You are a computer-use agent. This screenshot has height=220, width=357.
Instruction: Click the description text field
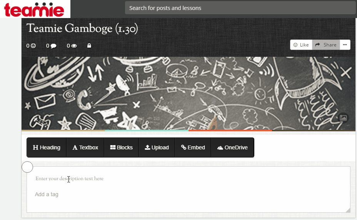[x=188, y=179]
